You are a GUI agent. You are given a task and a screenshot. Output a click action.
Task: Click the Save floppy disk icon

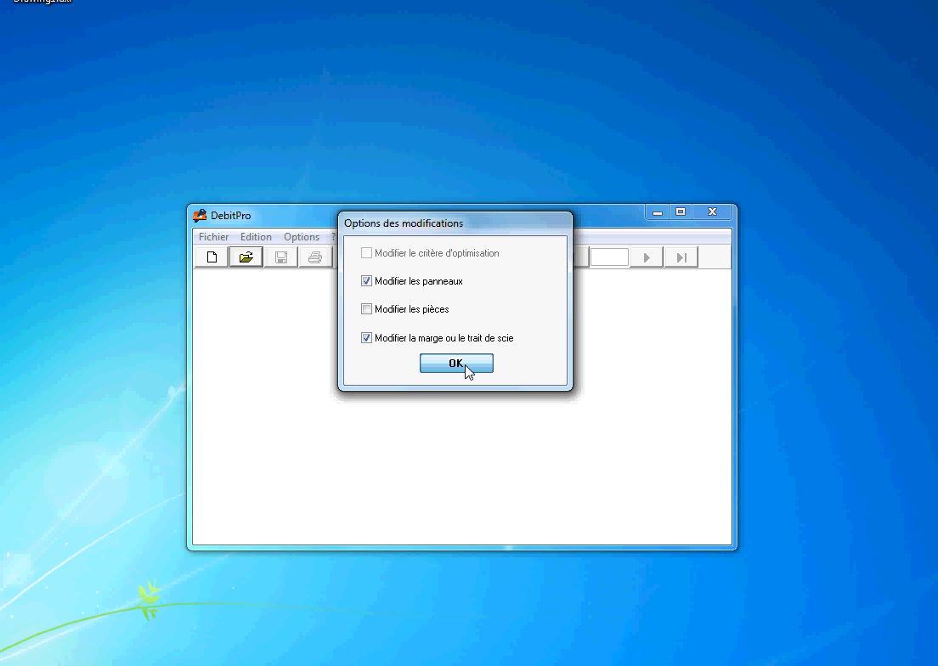[280, 257]
